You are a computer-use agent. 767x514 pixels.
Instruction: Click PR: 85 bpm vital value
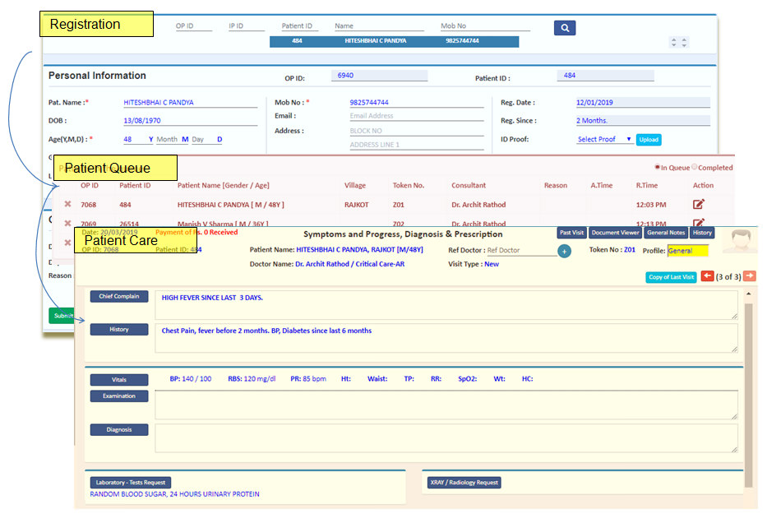[x=307, y=379]
